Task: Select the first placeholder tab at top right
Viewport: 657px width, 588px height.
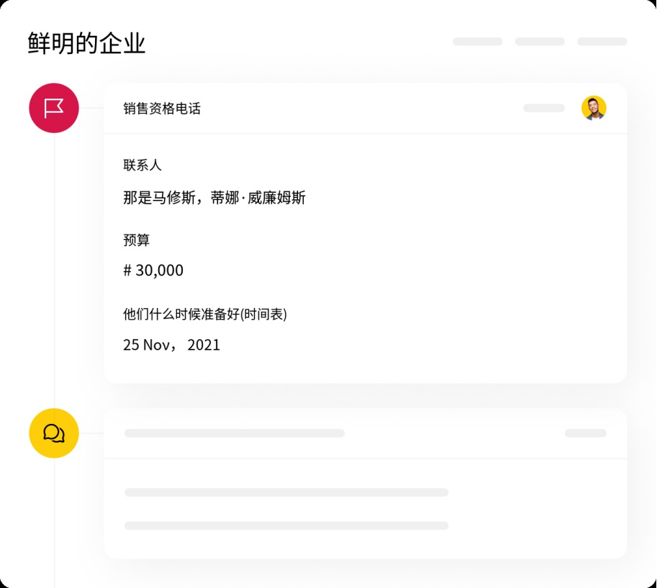Action: (x=477, y=42)
